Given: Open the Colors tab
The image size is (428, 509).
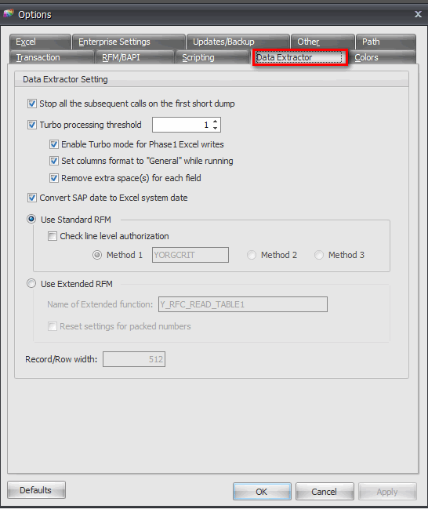Looking at the screenshot, I should pyautogui.click(x=382, y=57).
